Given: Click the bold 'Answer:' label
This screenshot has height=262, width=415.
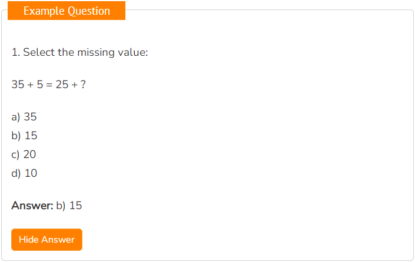Looking at the screenshot, I should (32, 206).
